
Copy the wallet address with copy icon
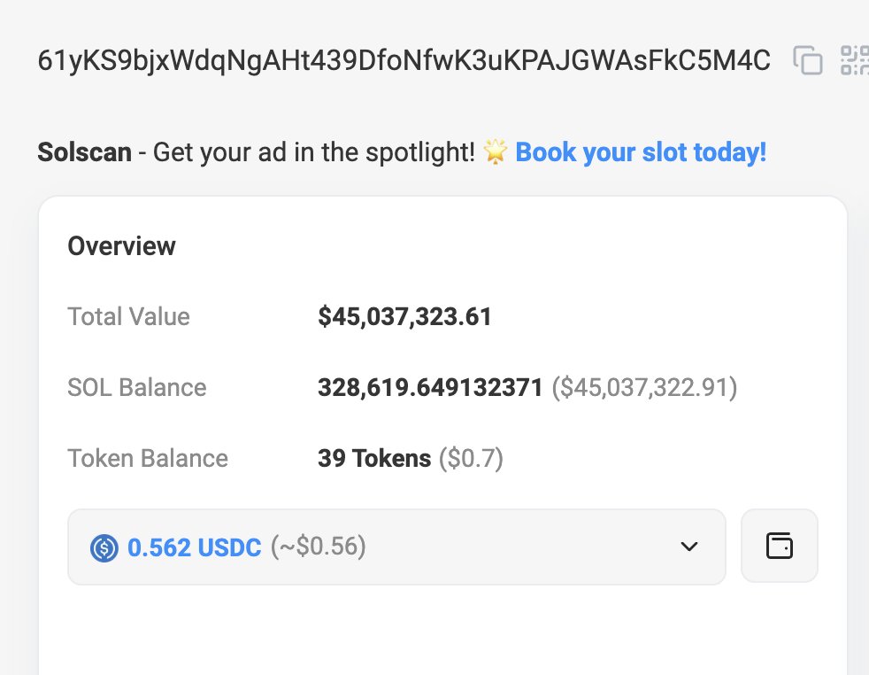tap(807, 60)
